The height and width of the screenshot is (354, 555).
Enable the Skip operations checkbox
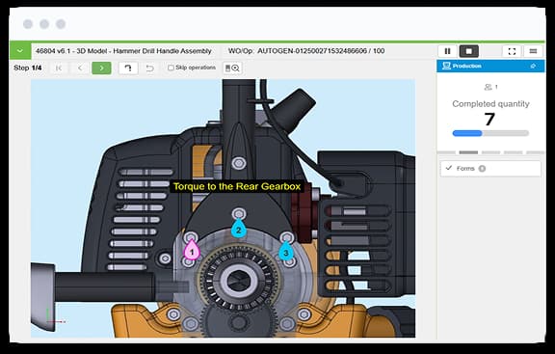point(171,68)
